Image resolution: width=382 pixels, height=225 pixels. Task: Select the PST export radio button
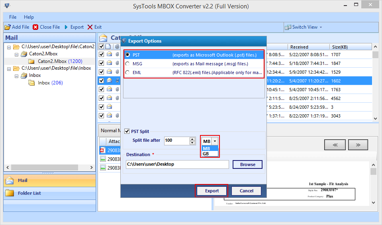click(127, 55)
